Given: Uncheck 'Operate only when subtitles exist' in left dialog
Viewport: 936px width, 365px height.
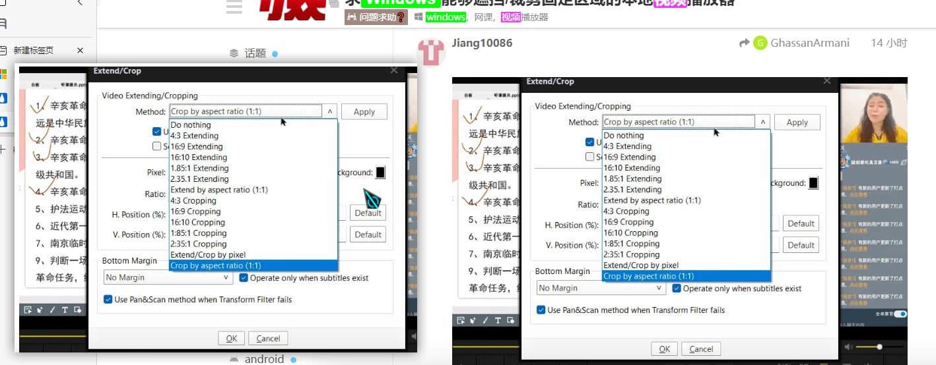Looking at the screenshot, I should pyautogui.click(x=244, y=278).
